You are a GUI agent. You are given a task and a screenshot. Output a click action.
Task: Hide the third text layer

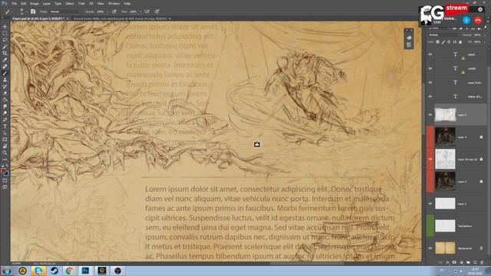pyautogui.click(x=430, y=83)
